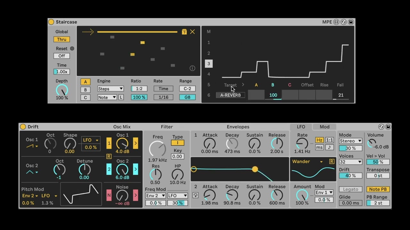Screen dimensions: 410x230
Task: Click the info icon in the Staircase display
Action: pos(192,68)
